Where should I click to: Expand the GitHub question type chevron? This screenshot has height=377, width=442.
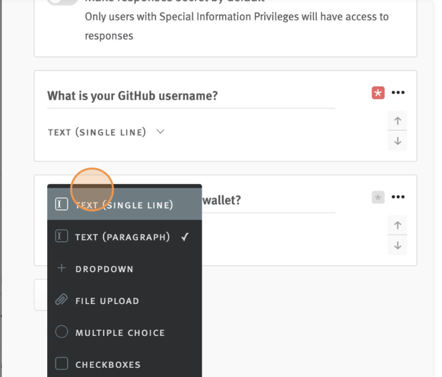pyautogui.click(x=160, y=132)
